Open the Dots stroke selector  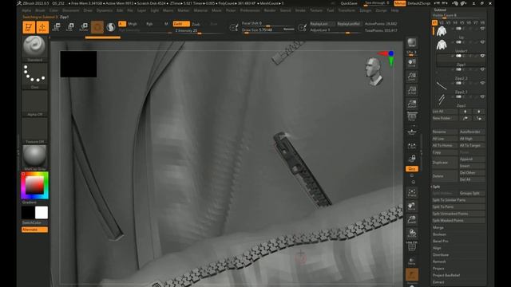[x=34, y=75]
